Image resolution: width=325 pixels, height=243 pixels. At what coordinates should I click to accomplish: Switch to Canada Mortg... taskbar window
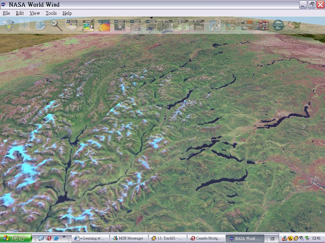click(x=206, y=238)
